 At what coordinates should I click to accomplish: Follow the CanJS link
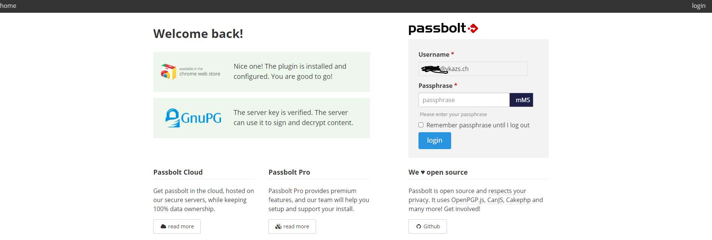[x=495, y=200]
